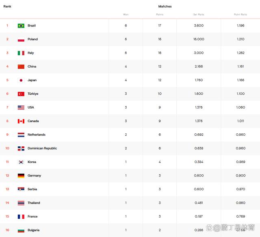
Task: Click the Japan flag icon
Action: coord(21,80)
